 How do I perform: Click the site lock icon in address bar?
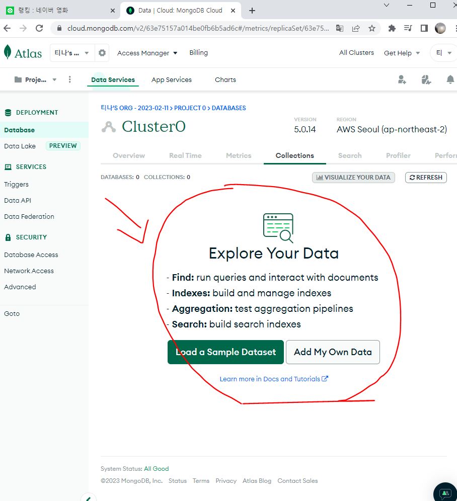(59, 29)
